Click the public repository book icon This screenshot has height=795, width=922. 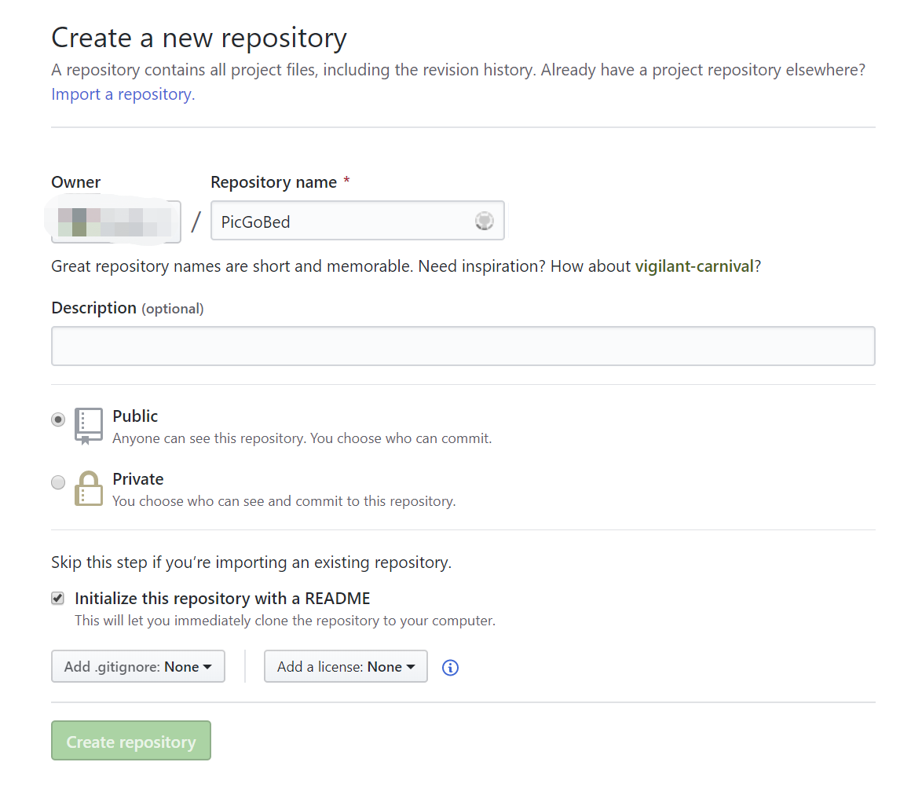pos(88,426)
